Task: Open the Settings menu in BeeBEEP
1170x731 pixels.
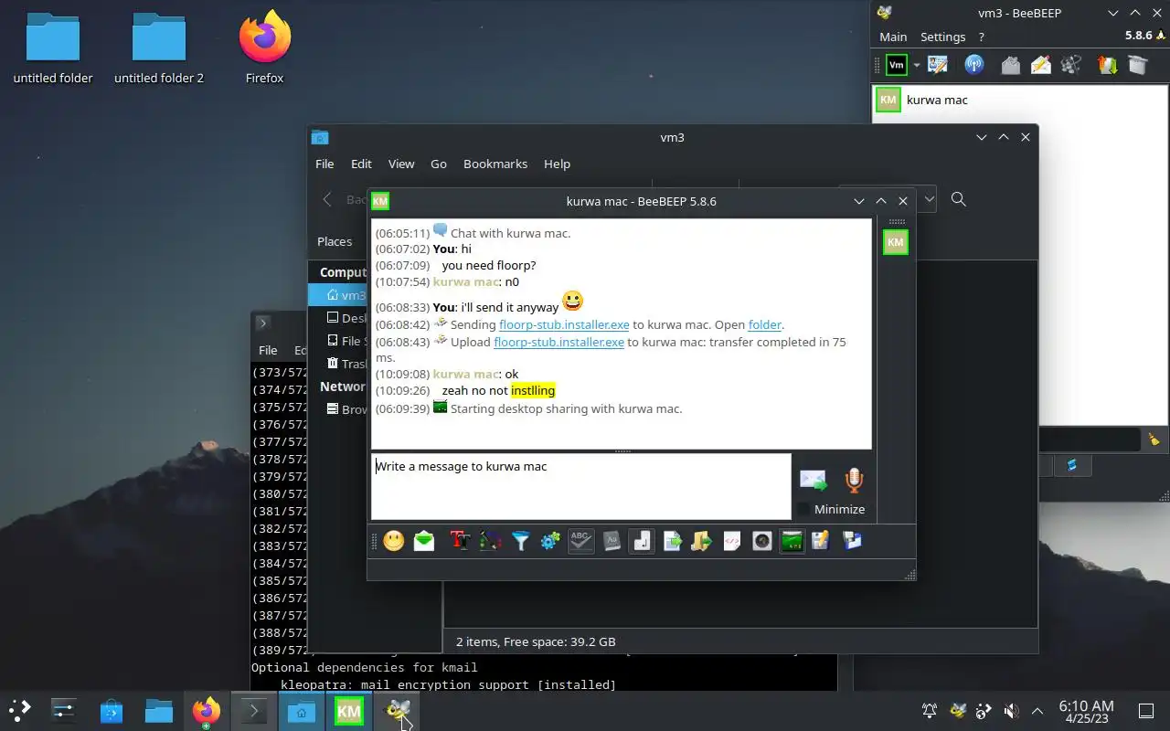Action: point(942,37)
